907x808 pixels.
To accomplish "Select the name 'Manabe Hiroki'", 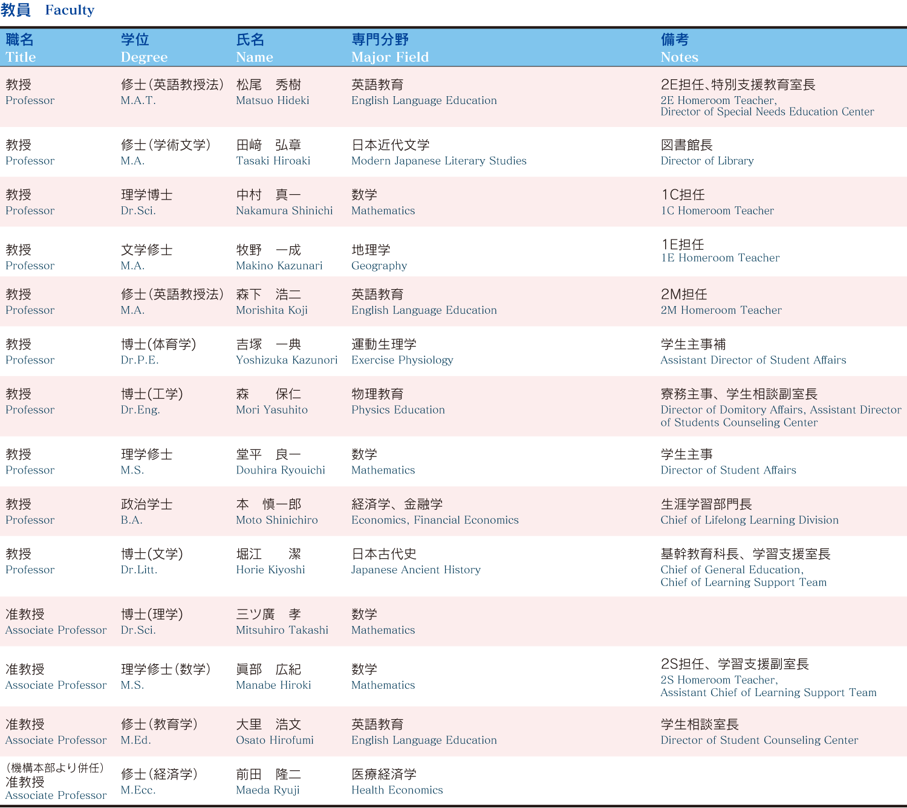I will 274,685.
